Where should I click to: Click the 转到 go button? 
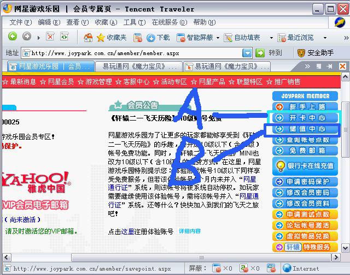269,53
